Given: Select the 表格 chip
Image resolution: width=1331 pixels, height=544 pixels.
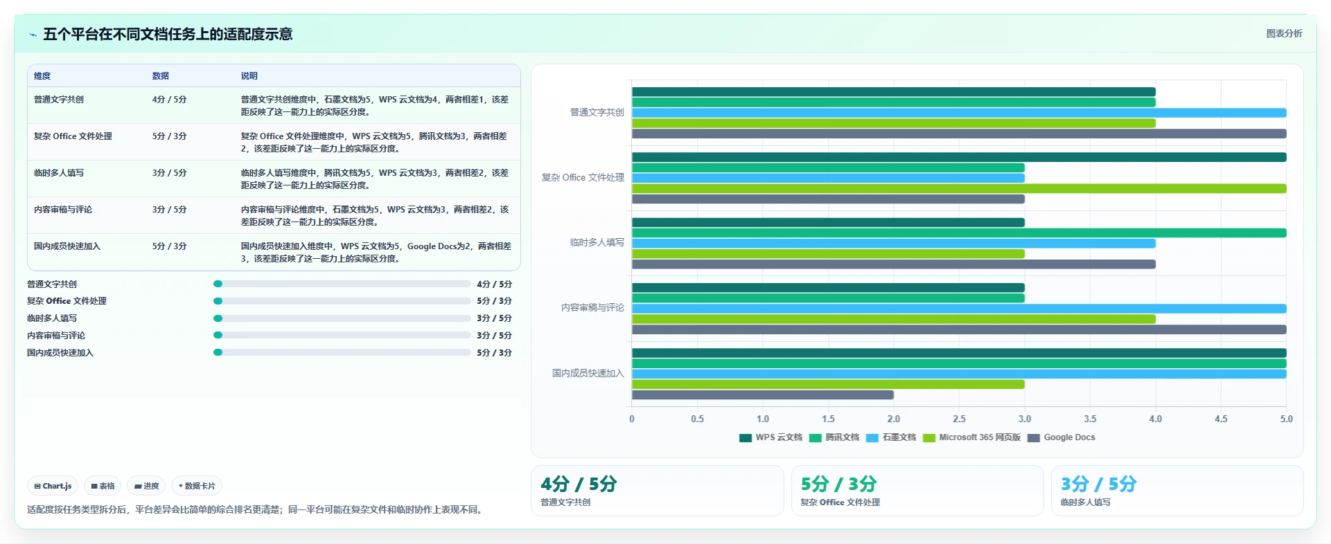Looking at the screenshot, I should tap(103, 486).
